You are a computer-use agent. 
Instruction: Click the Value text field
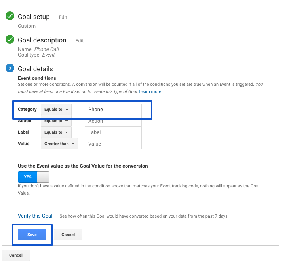113,144
